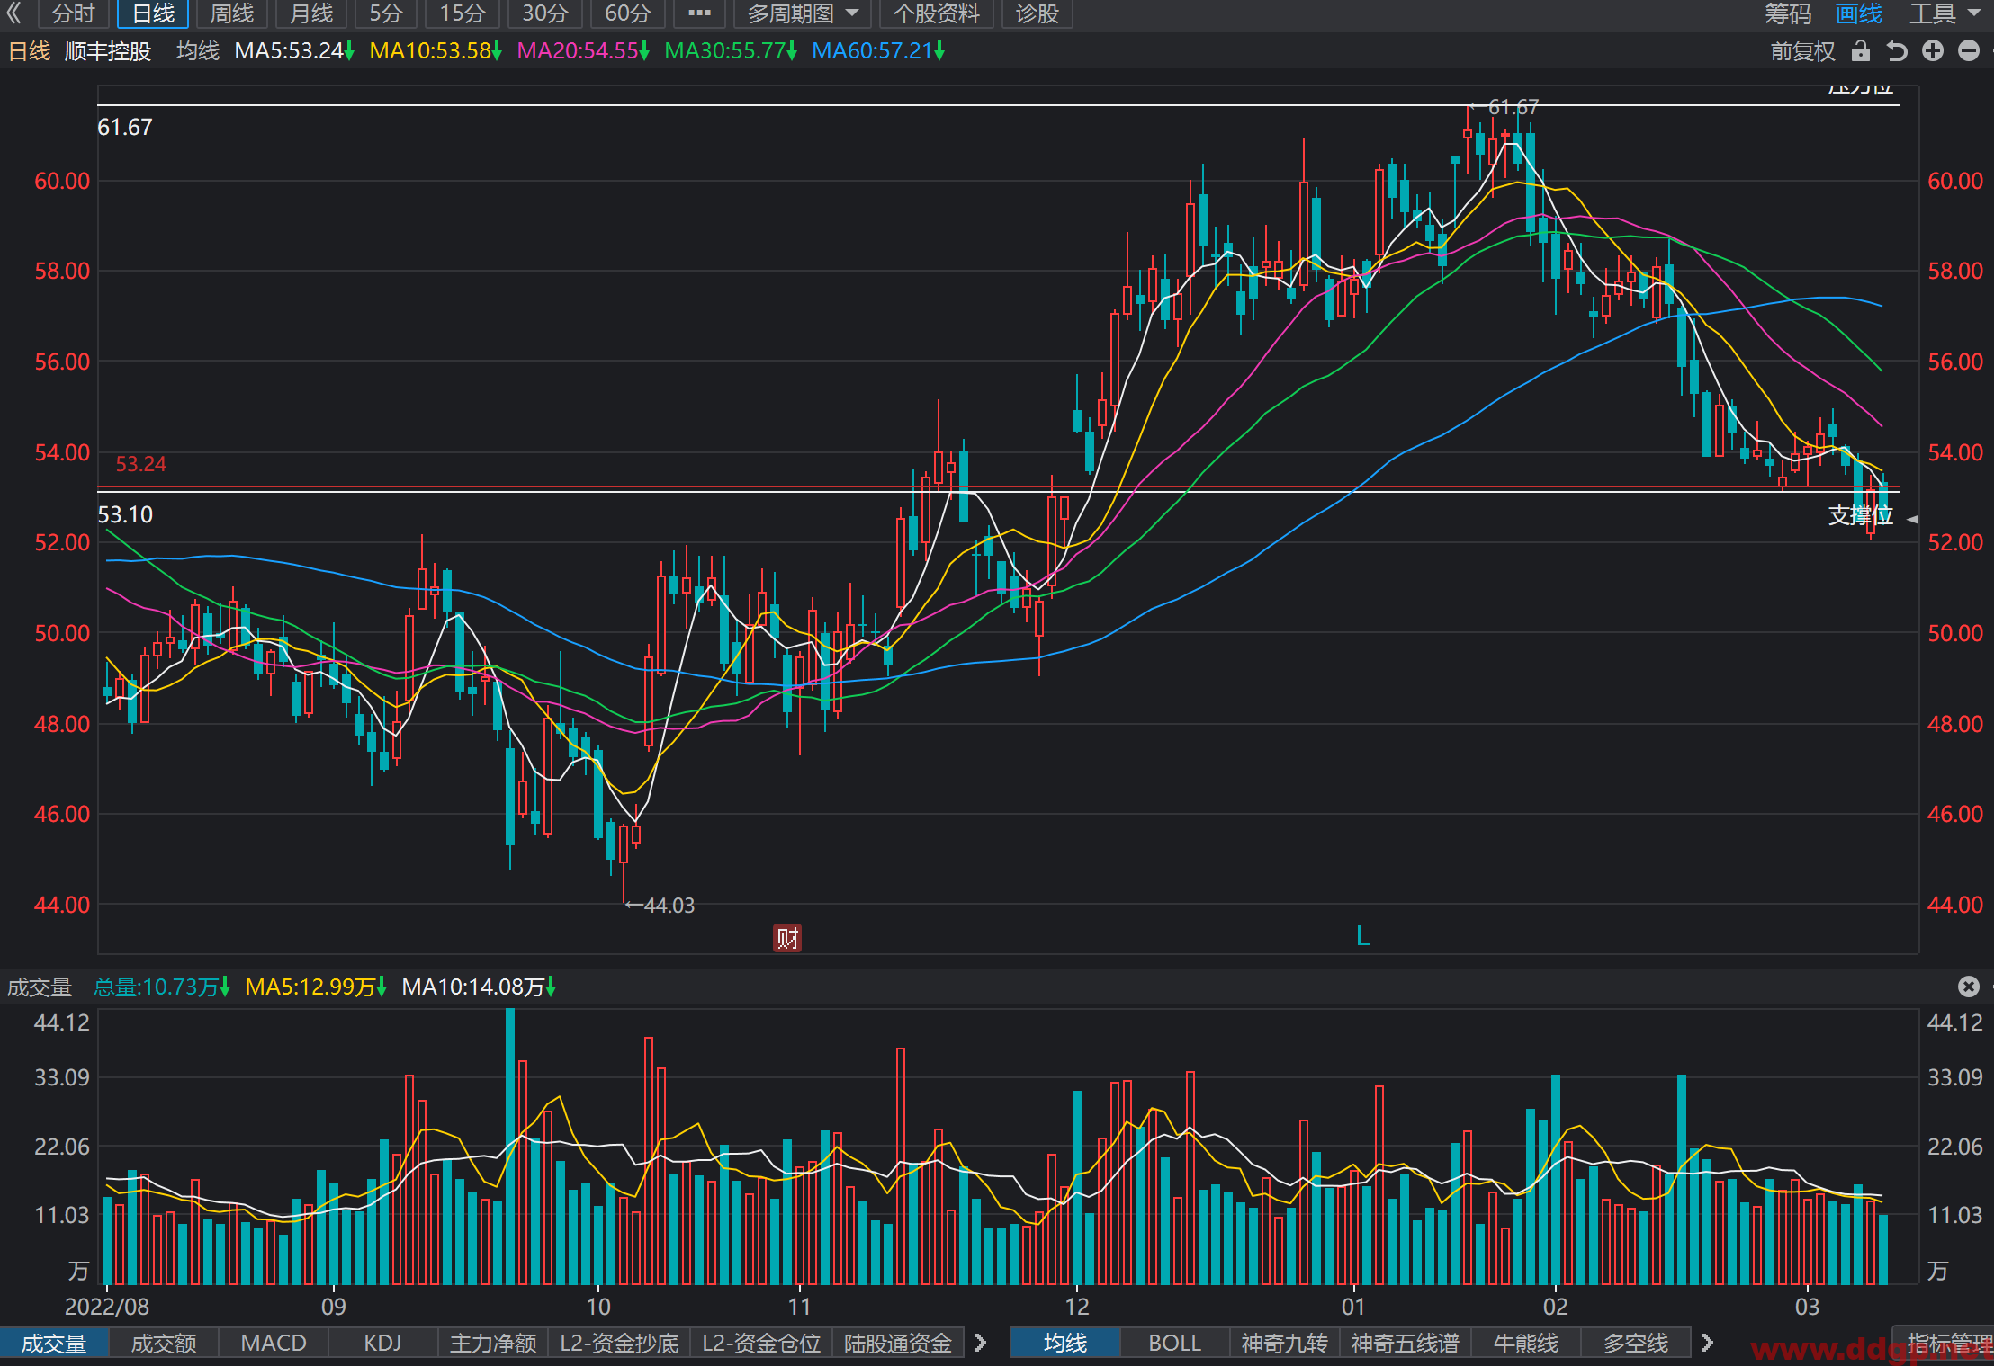Switch to the KDJ indicator tab
Screen dimensions: 1994x1366
[x=383, y=1344]
